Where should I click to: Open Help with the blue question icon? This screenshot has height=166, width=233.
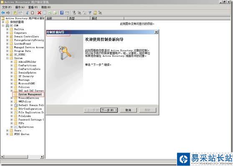tap(62, 13)
